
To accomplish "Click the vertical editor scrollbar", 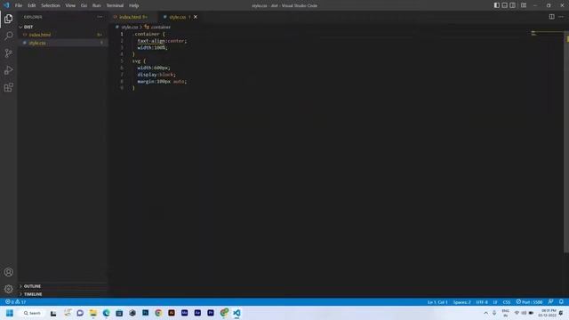I will (x=566, y=141).
